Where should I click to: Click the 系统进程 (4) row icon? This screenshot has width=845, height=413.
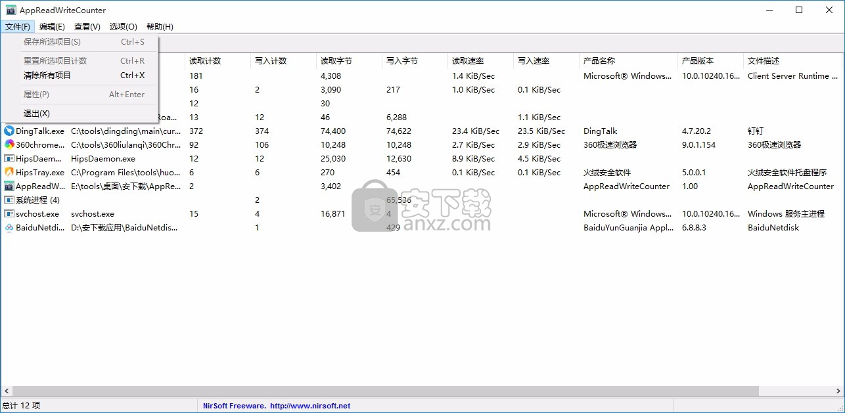click(x=9, y=200)
